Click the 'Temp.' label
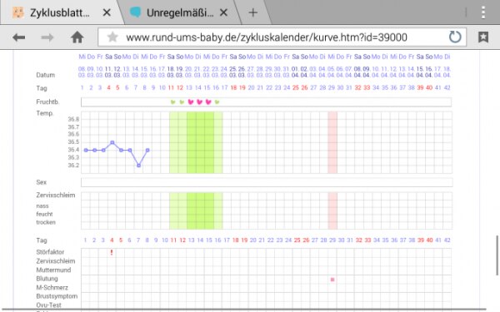The image size is (500, 312). click(45, 113)
